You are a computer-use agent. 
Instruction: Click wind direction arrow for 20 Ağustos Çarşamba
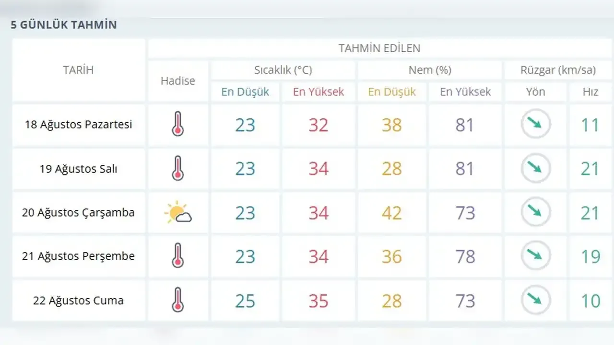coord(535,212)
